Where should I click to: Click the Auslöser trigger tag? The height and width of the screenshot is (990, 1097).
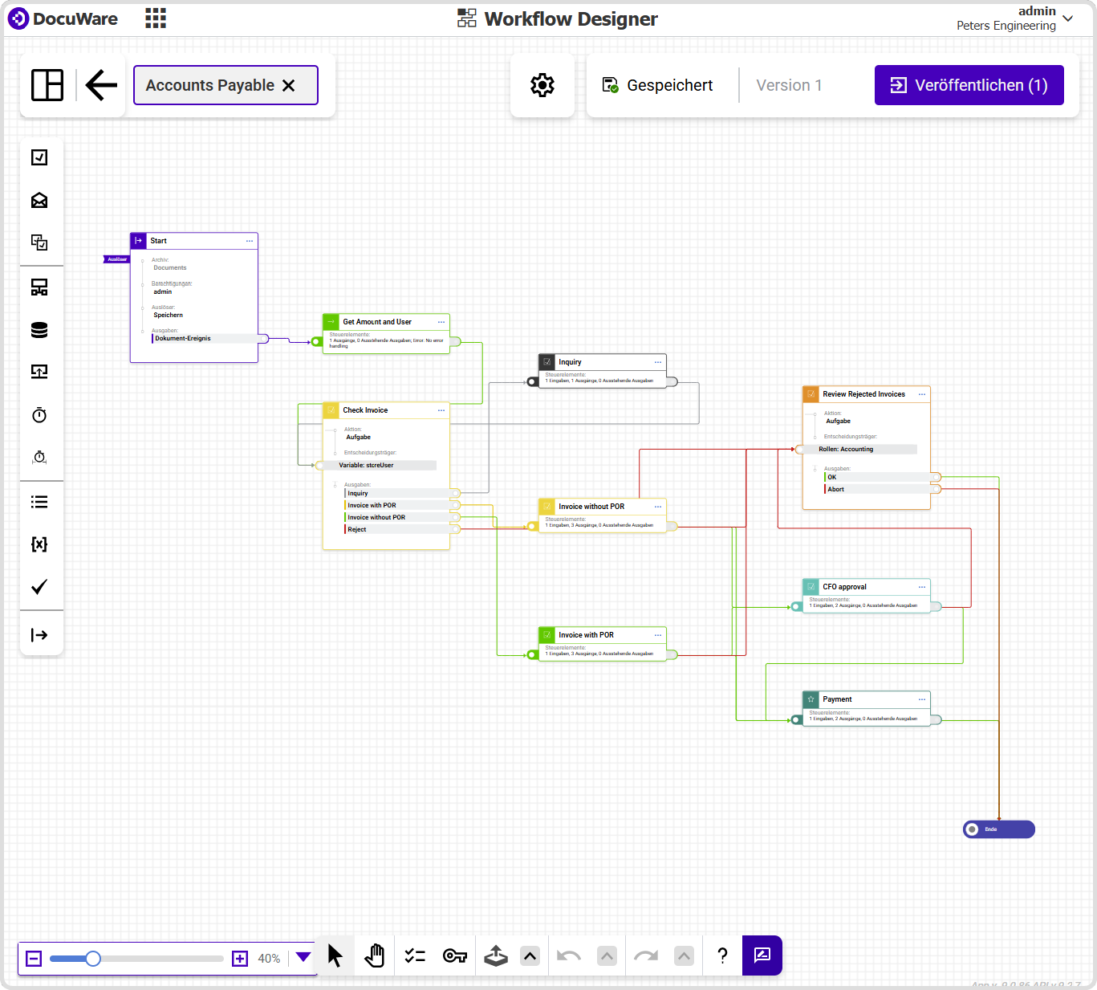116,259
